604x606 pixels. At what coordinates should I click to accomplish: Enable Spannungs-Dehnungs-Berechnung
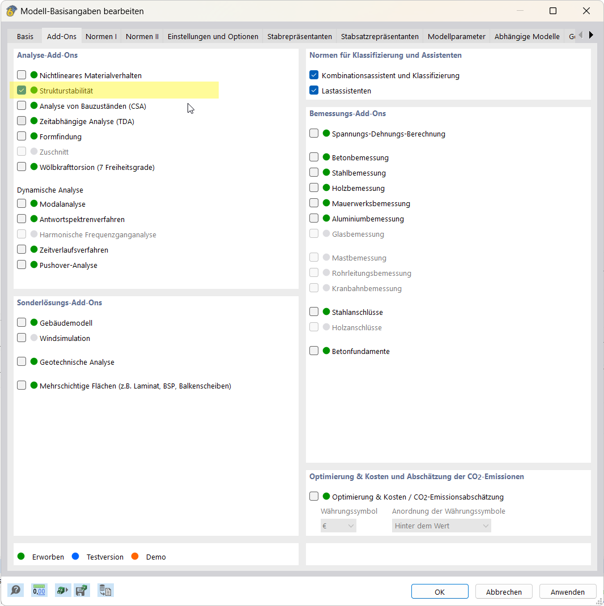(314, 133)
